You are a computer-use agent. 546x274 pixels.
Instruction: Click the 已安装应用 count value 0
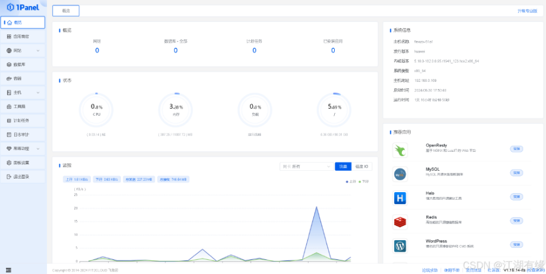333,50
